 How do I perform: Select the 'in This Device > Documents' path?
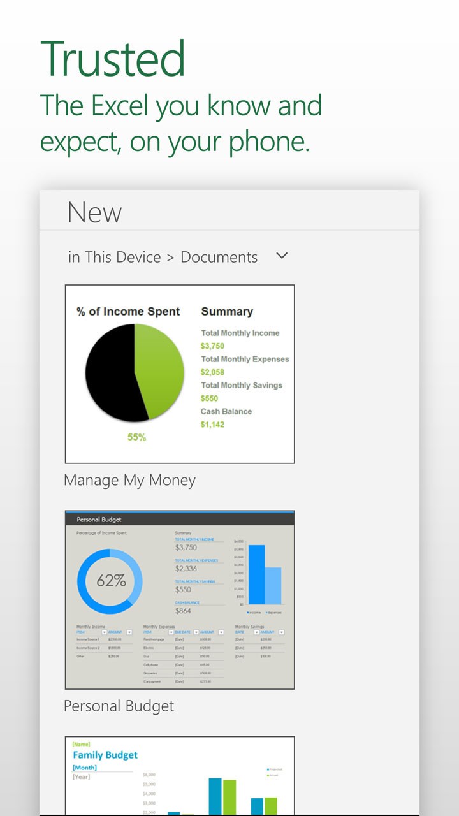[x=163, y=257]
